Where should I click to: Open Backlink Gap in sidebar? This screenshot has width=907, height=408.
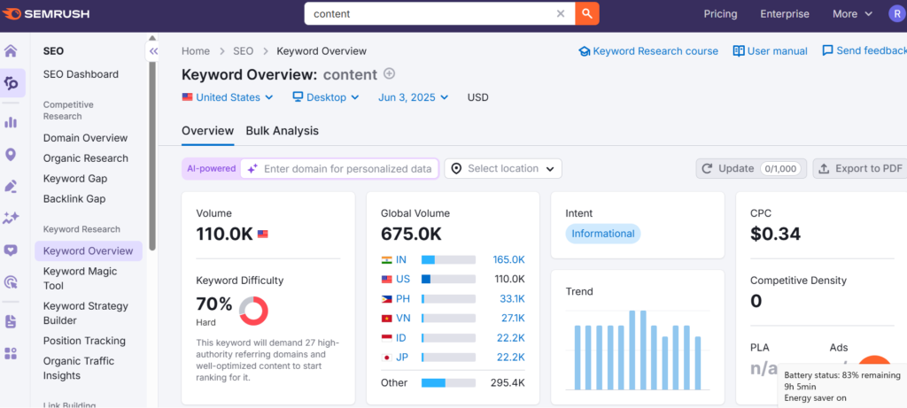pyautogui.click(x=74, y=199)
